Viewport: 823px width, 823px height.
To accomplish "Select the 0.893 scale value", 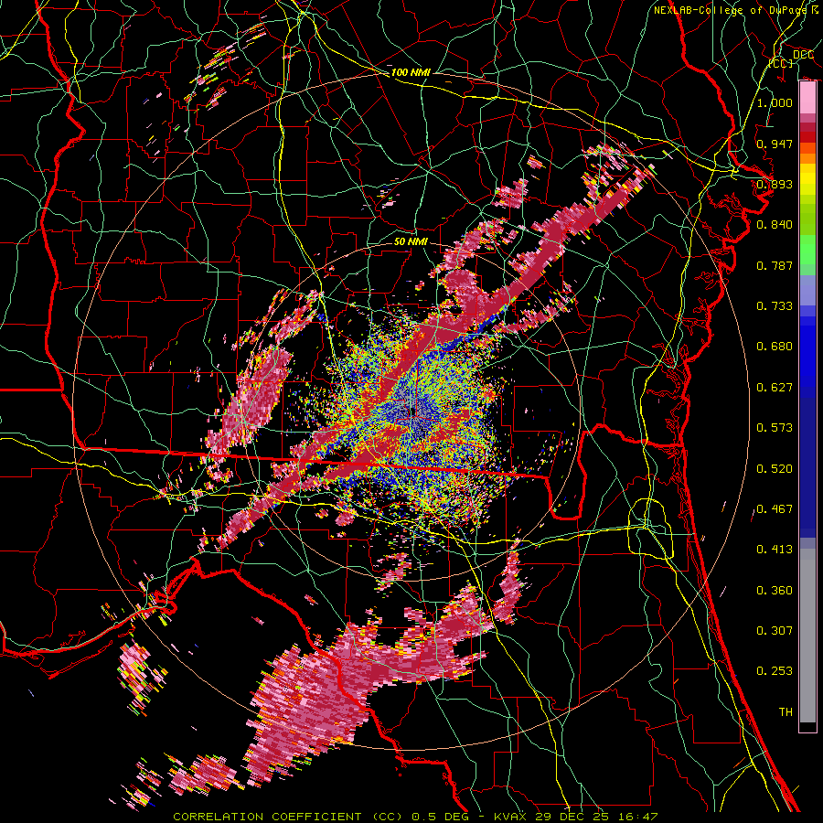I will (x=775, y=184).
